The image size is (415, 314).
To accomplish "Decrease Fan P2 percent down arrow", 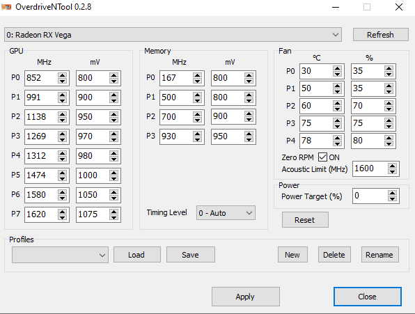I will click(389, 109).
